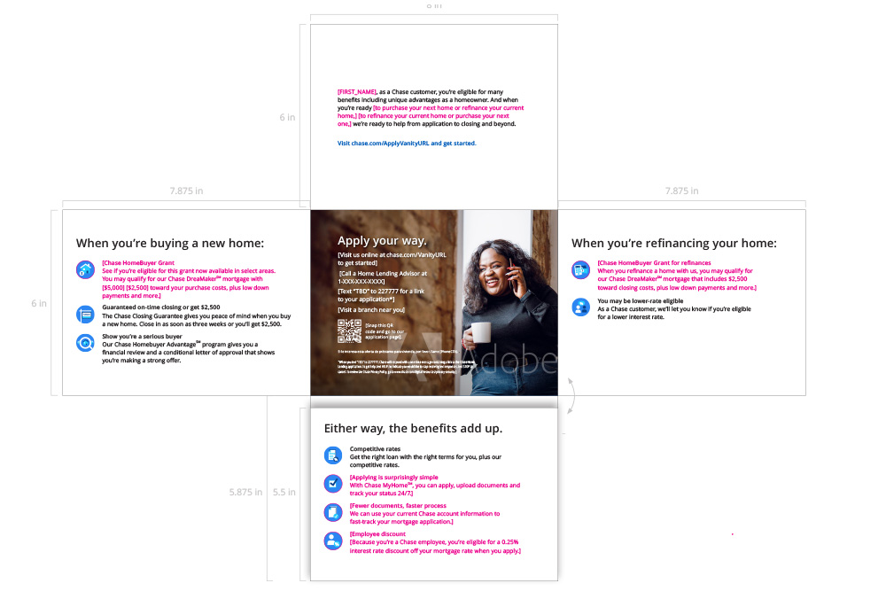The image size is (886, 591).
Task: Click the HomeBuyer Grant for refinances icon
Action: pyautogui.click(x=580, y=270)
